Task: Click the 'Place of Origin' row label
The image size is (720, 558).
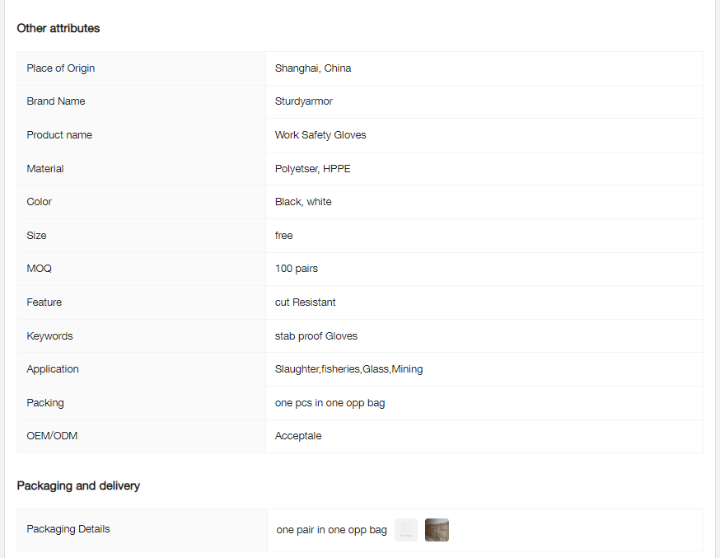Action: (61, 68)
